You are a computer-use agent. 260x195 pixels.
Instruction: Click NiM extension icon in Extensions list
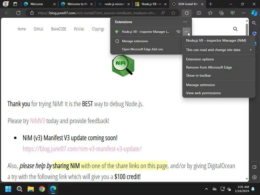click(117, 32)
